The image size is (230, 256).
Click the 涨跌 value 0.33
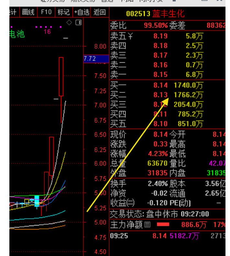click(160, 144)
